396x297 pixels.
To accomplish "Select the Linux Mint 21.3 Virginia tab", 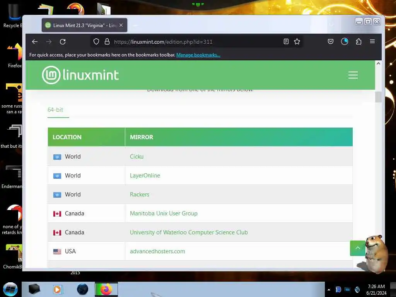I will (x=84, y=25).
